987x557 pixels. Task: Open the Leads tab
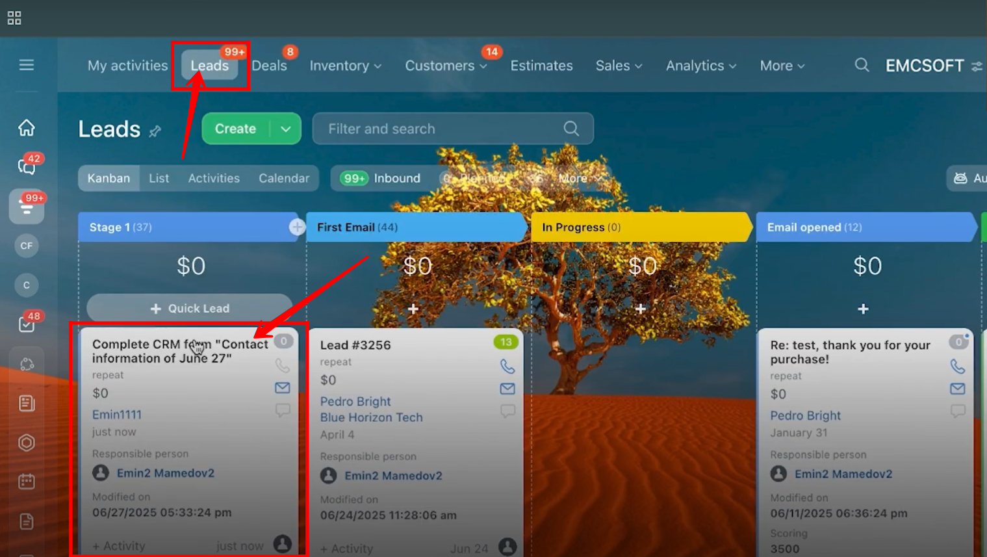pos(210,66)
